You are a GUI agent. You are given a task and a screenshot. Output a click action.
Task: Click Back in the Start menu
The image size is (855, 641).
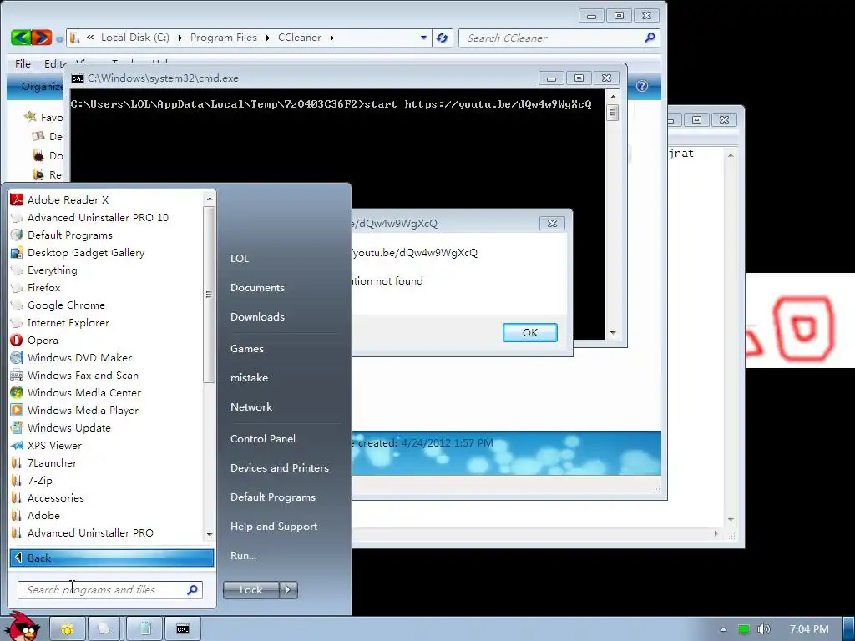pos(112,558)
